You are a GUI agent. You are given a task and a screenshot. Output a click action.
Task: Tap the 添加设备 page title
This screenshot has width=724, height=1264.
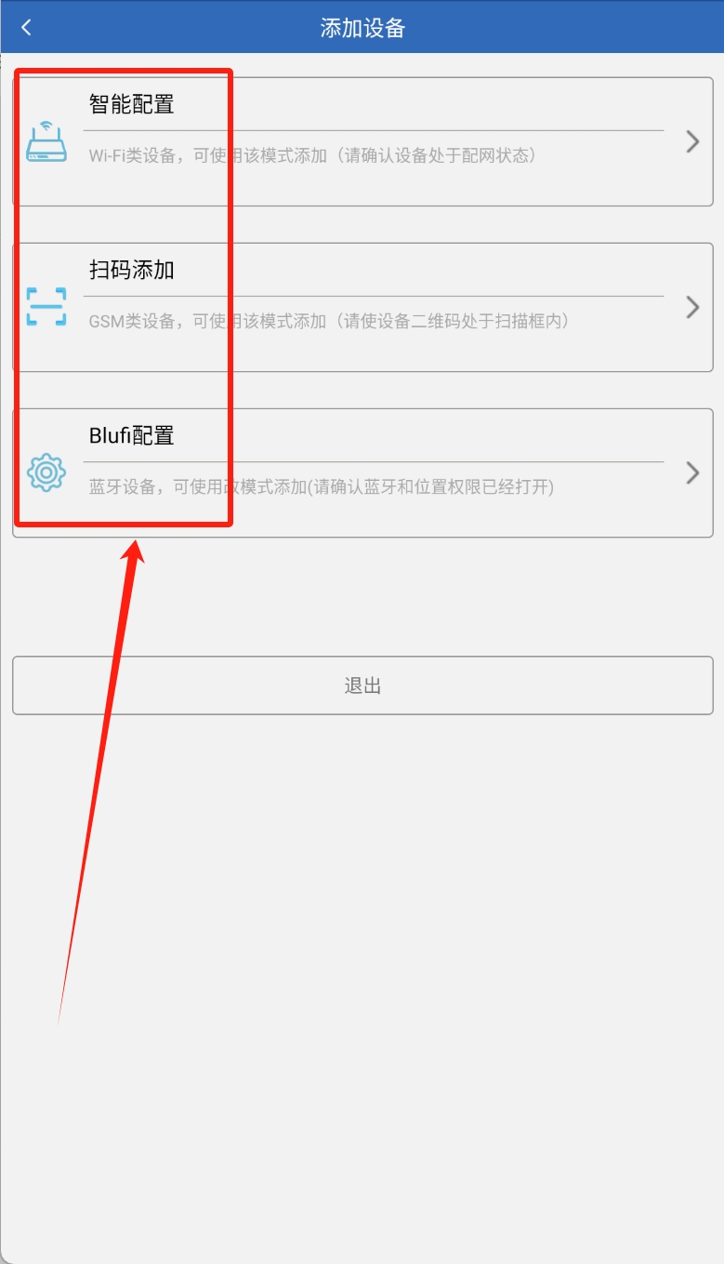click(x=362, y=27)
